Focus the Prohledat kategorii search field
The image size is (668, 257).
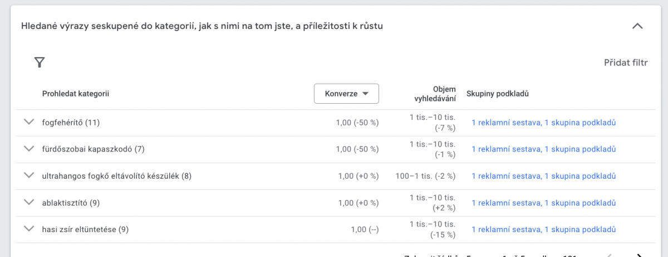(x=76, y=94)
